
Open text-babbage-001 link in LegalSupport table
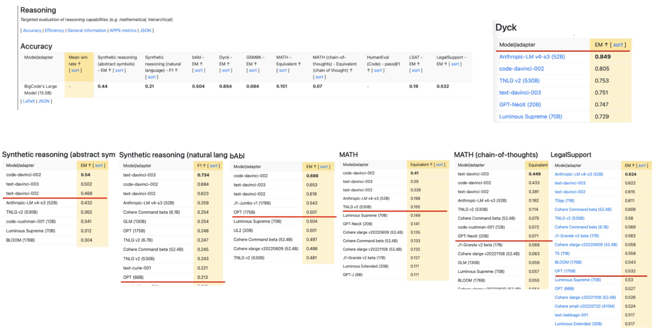coord(571,315)
